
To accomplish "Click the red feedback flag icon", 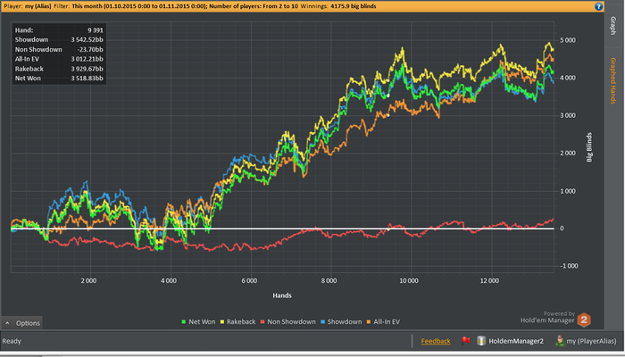I will (465, 341).
